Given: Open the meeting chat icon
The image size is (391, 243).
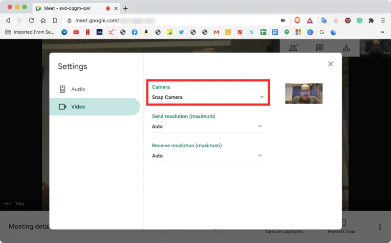Looking at the screenshot, I should point(320,48).
